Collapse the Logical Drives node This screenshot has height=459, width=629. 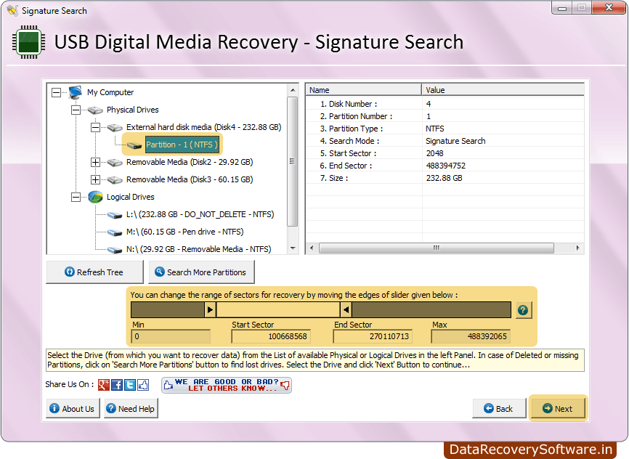pyautogui.click(x=76, y=197)
